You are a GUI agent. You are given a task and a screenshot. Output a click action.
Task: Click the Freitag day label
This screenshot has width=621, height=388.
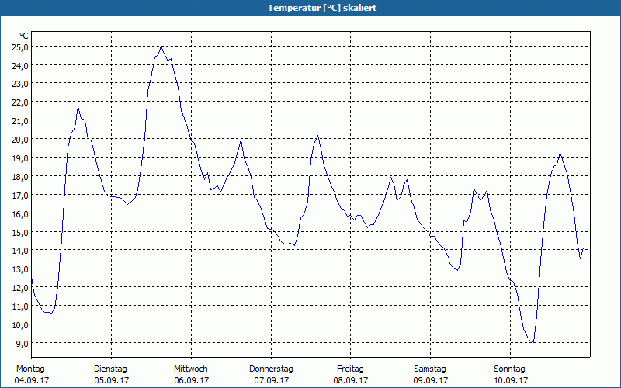(x=350, y=369)
